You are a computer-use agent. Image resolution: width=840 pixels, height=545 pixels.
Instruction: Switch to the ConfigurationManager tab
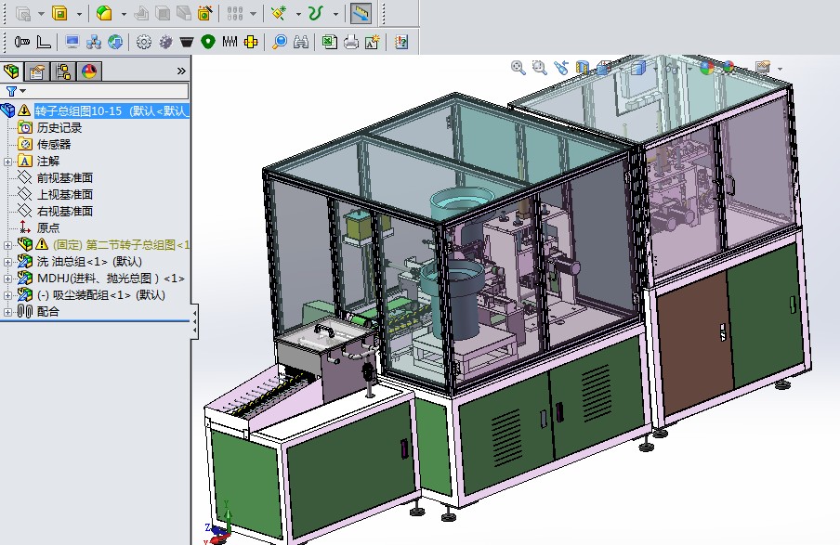pyautogui.click(x=64, y=71)
